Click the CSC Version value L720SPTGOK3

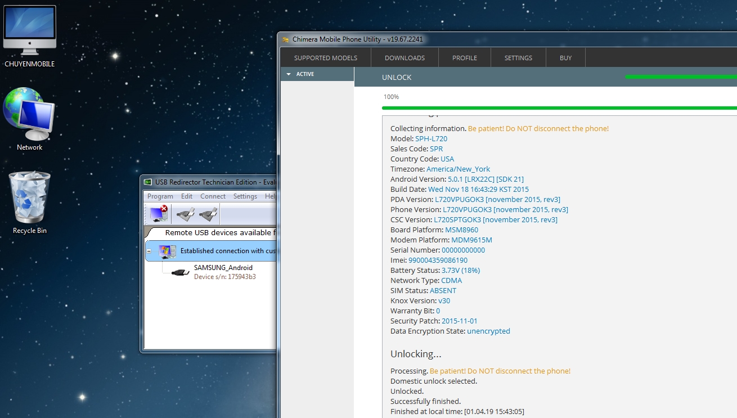pyautogui.click(x=496, y=219)
